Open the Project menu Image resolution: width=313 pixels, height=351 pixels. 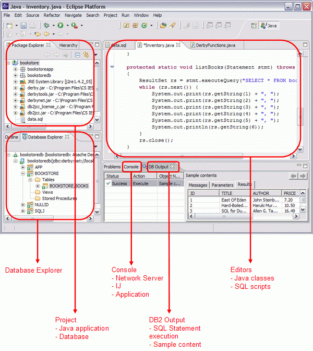click(111, 15)
